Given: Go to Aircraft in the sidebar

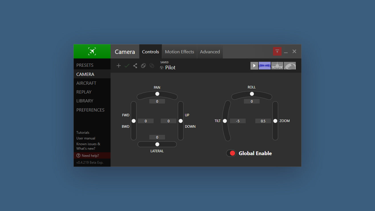Looking at the screenshot, I should click(86, 83).
